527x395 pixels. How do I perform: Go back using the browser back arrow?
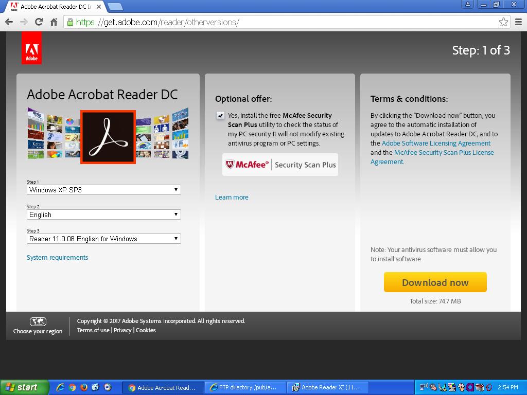coord(9,22)
